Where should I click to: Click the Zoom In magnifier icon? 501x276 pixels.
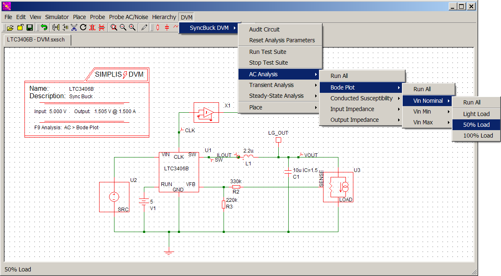coord(132,28)
